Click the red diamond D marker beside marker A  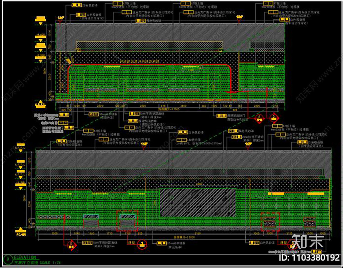273,118
